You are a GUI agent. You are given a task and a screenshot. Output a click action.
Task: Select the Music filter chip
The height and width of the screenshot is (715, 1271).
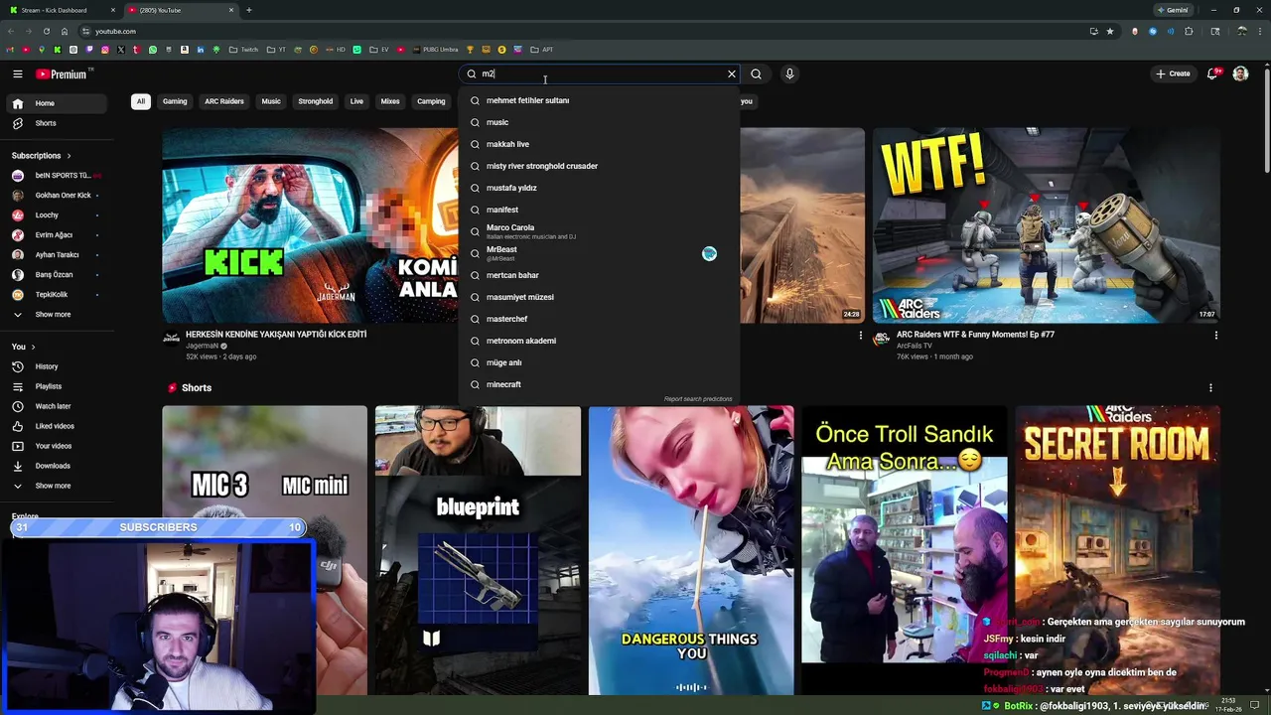pos(271,101)
